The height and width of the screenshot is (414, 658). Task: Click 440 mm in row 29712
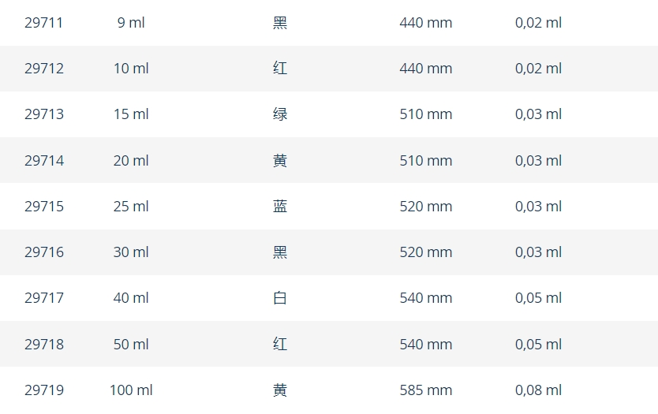pyautogui.click(x=426, y=69)
